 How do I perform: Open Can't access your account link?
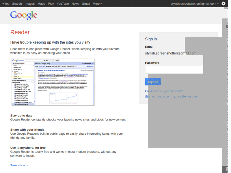point(164,91)
